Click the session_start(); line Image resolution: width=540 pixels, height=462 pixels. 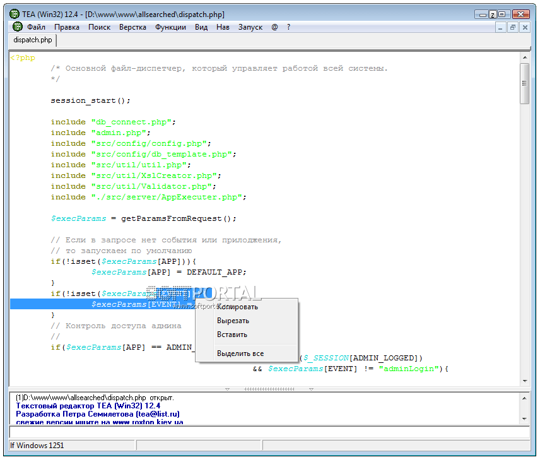click(x=91, y=100)
